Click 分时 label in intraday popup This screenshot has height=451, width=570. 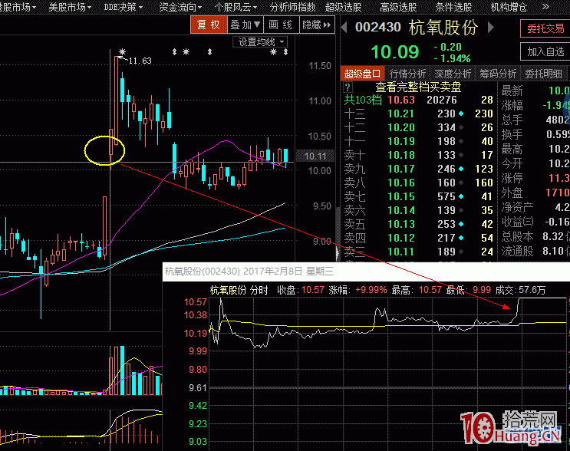tap(259, 290)
